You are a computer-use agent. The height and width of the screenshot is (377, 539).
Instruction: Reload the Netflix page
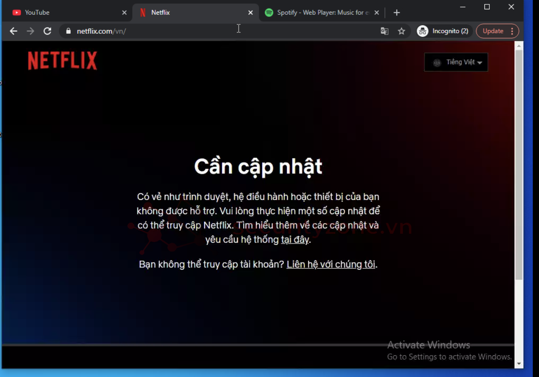pyautogui.click(x=47, y=31)
